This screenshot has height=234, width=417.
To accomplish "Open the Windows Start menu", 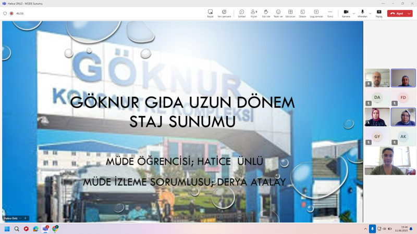I will coord(7,229).
